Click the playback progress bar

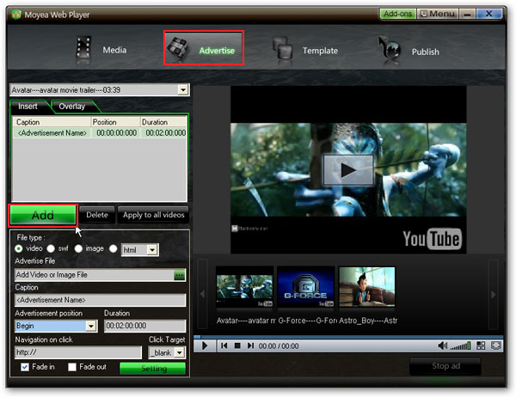pyautogui.click(x=348, y=337)
